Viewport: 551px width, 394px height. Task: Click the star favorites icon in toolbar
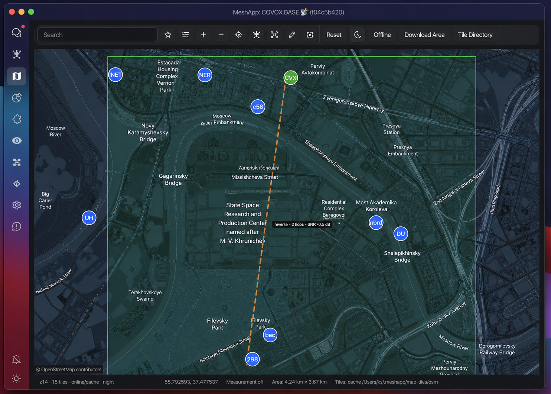pos(168,35)
